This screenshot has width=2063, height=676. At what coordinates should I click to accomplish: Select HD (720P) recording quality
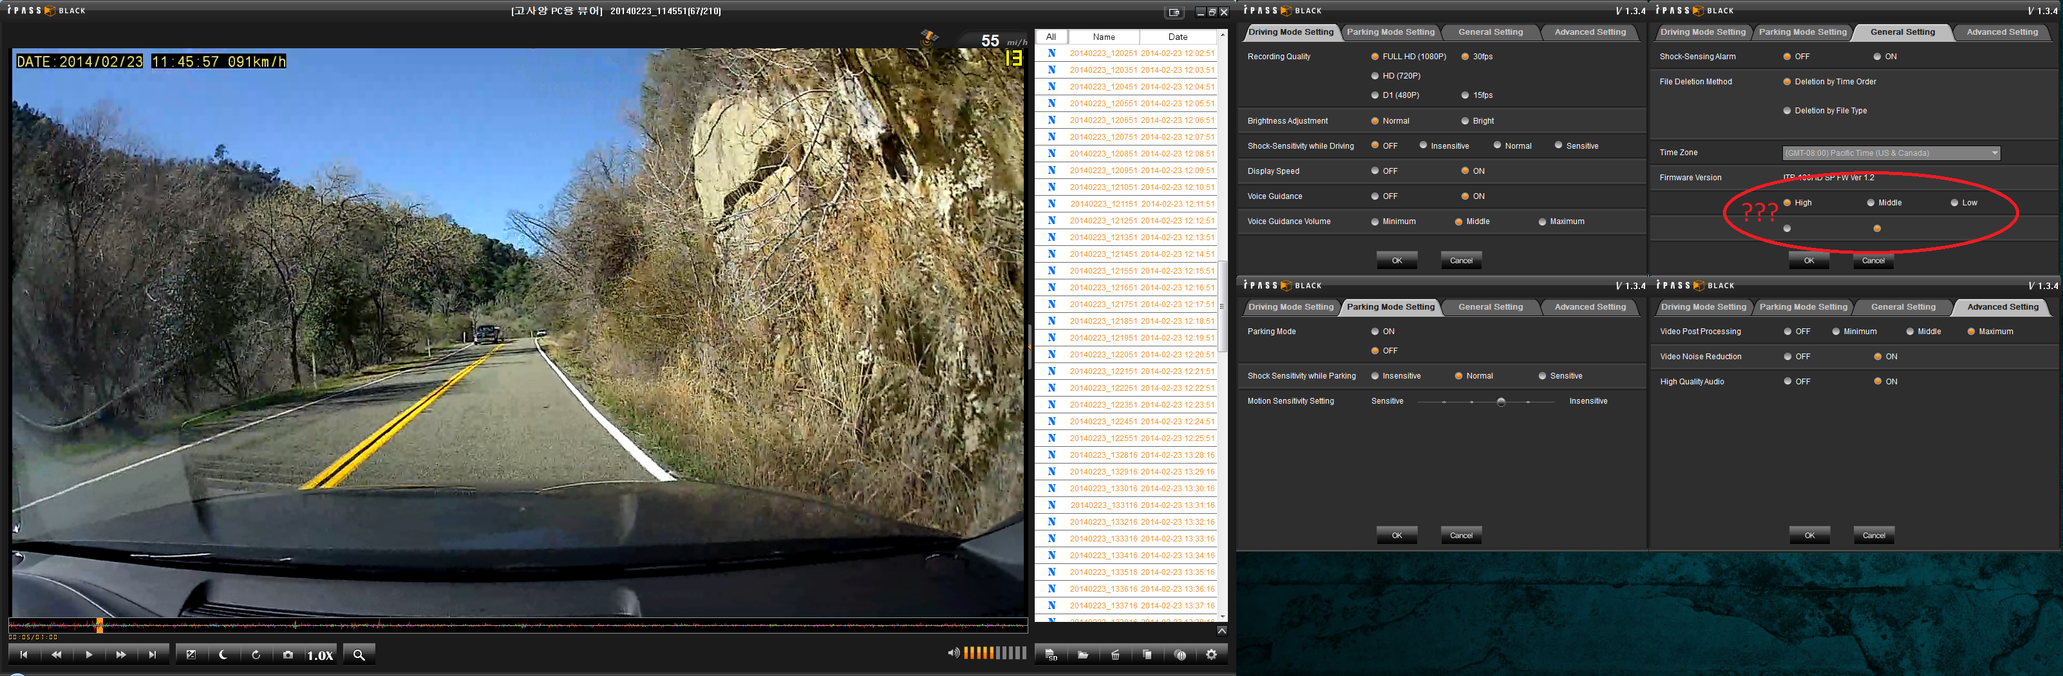[x=1375, y=76]
